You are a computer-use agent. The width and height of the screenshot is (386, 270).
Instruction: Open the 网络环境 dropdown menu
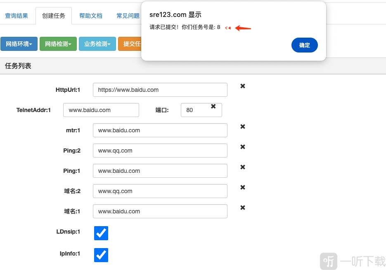(19, 43)
